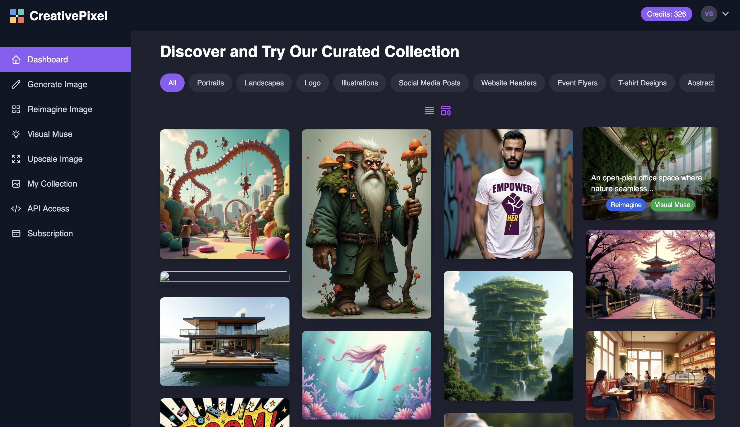
Task: Click the Reimagine Image sidebar icon
Action: [16, 109]
